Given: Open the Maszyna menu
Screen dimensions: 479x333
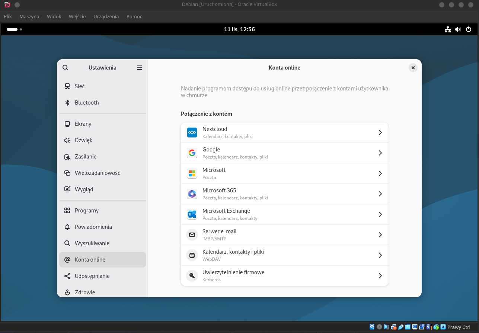Looking at the screenshot, I should pyautogui.click(x=29, y=16).
